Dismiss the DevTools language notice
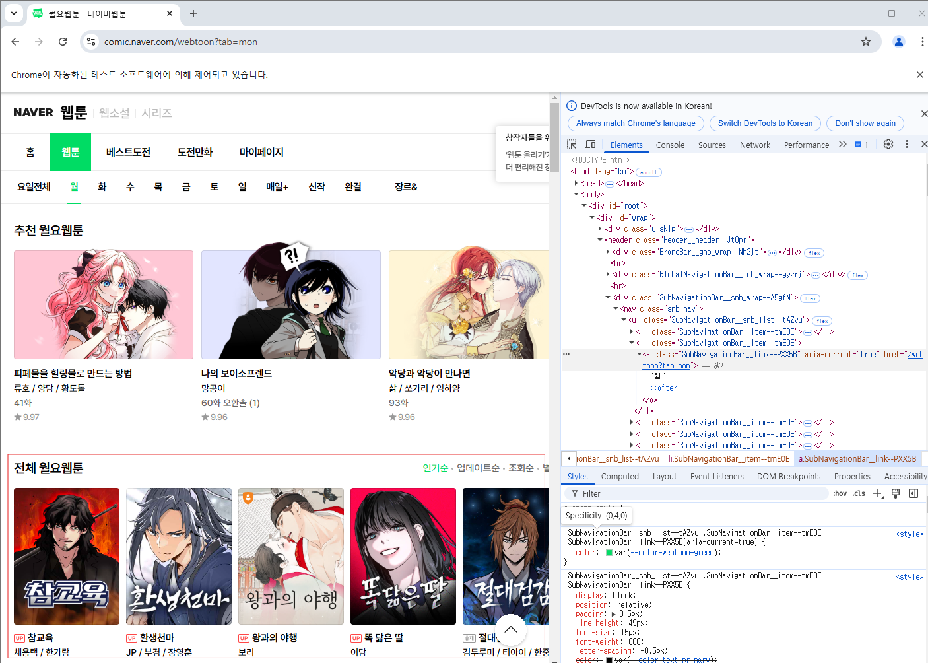 (924, 114)
